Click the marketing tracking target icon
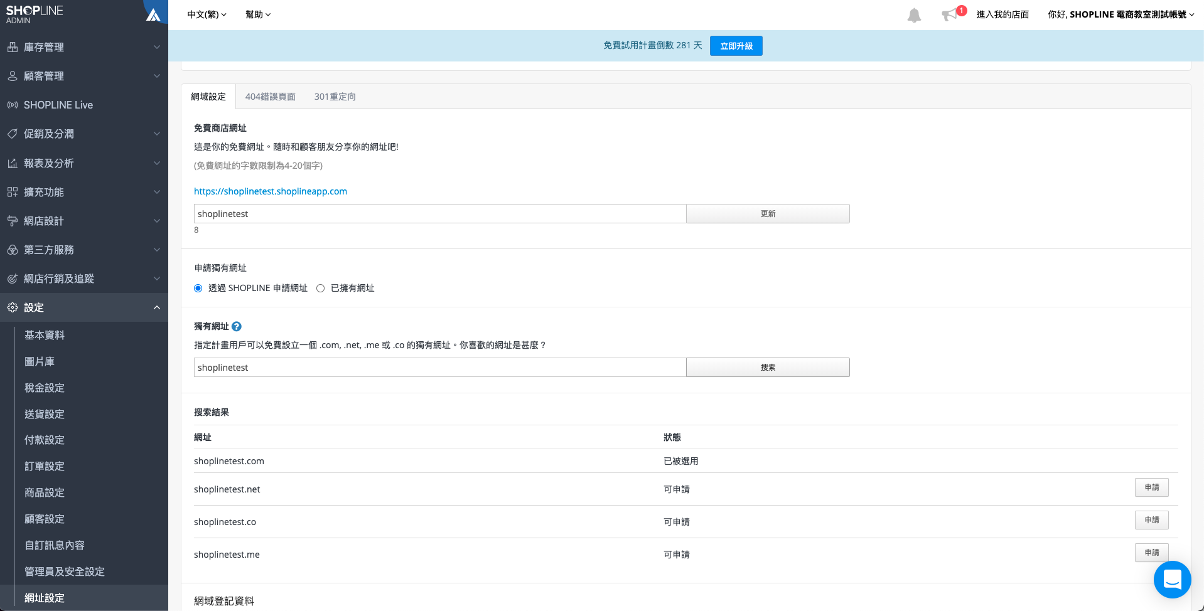Image resolution: width=1204 pixels, height=611 pixels. pyautogui.click(x=13, y=279)
